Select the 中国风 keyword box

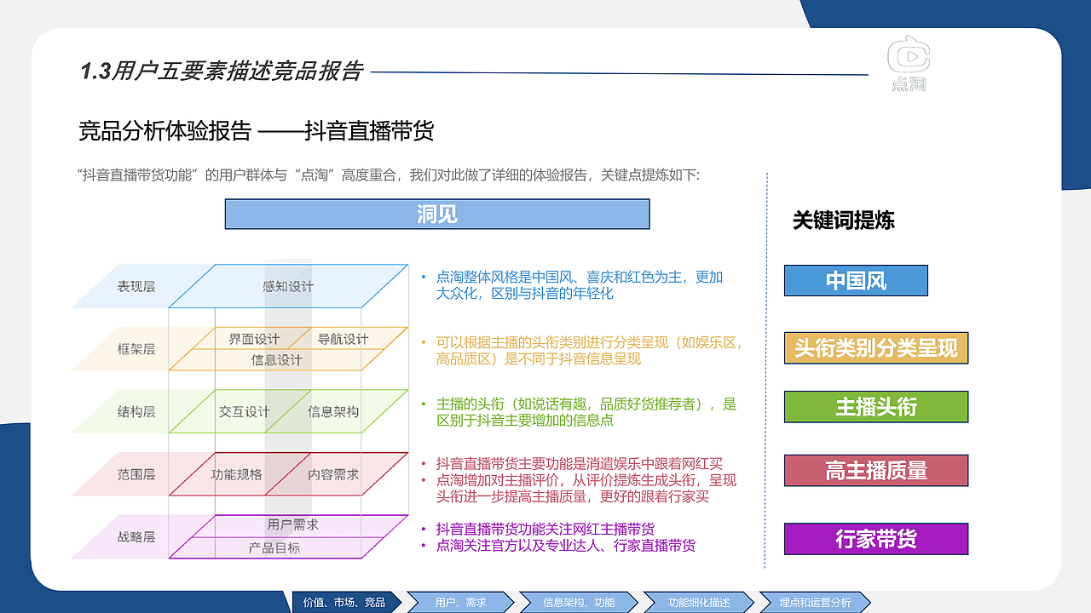(x=856, y=281)
